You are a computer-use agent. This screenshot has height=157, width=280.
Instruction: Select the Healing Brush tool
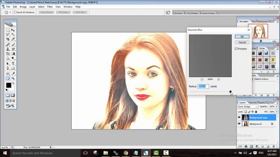[x=8, y=44]
